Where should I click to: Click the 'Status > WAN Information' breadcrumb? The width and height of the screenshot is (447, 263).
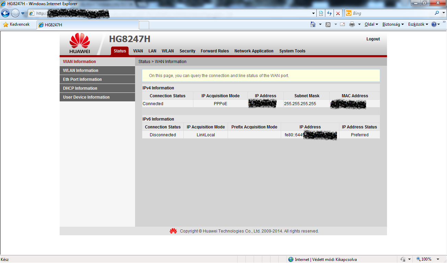point(162,62)
